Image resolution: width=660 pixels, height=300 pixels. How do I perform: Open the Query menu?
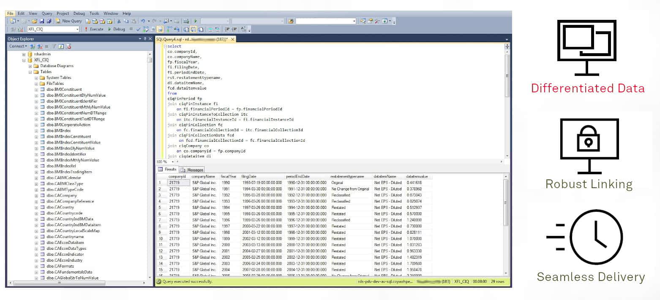47,14
